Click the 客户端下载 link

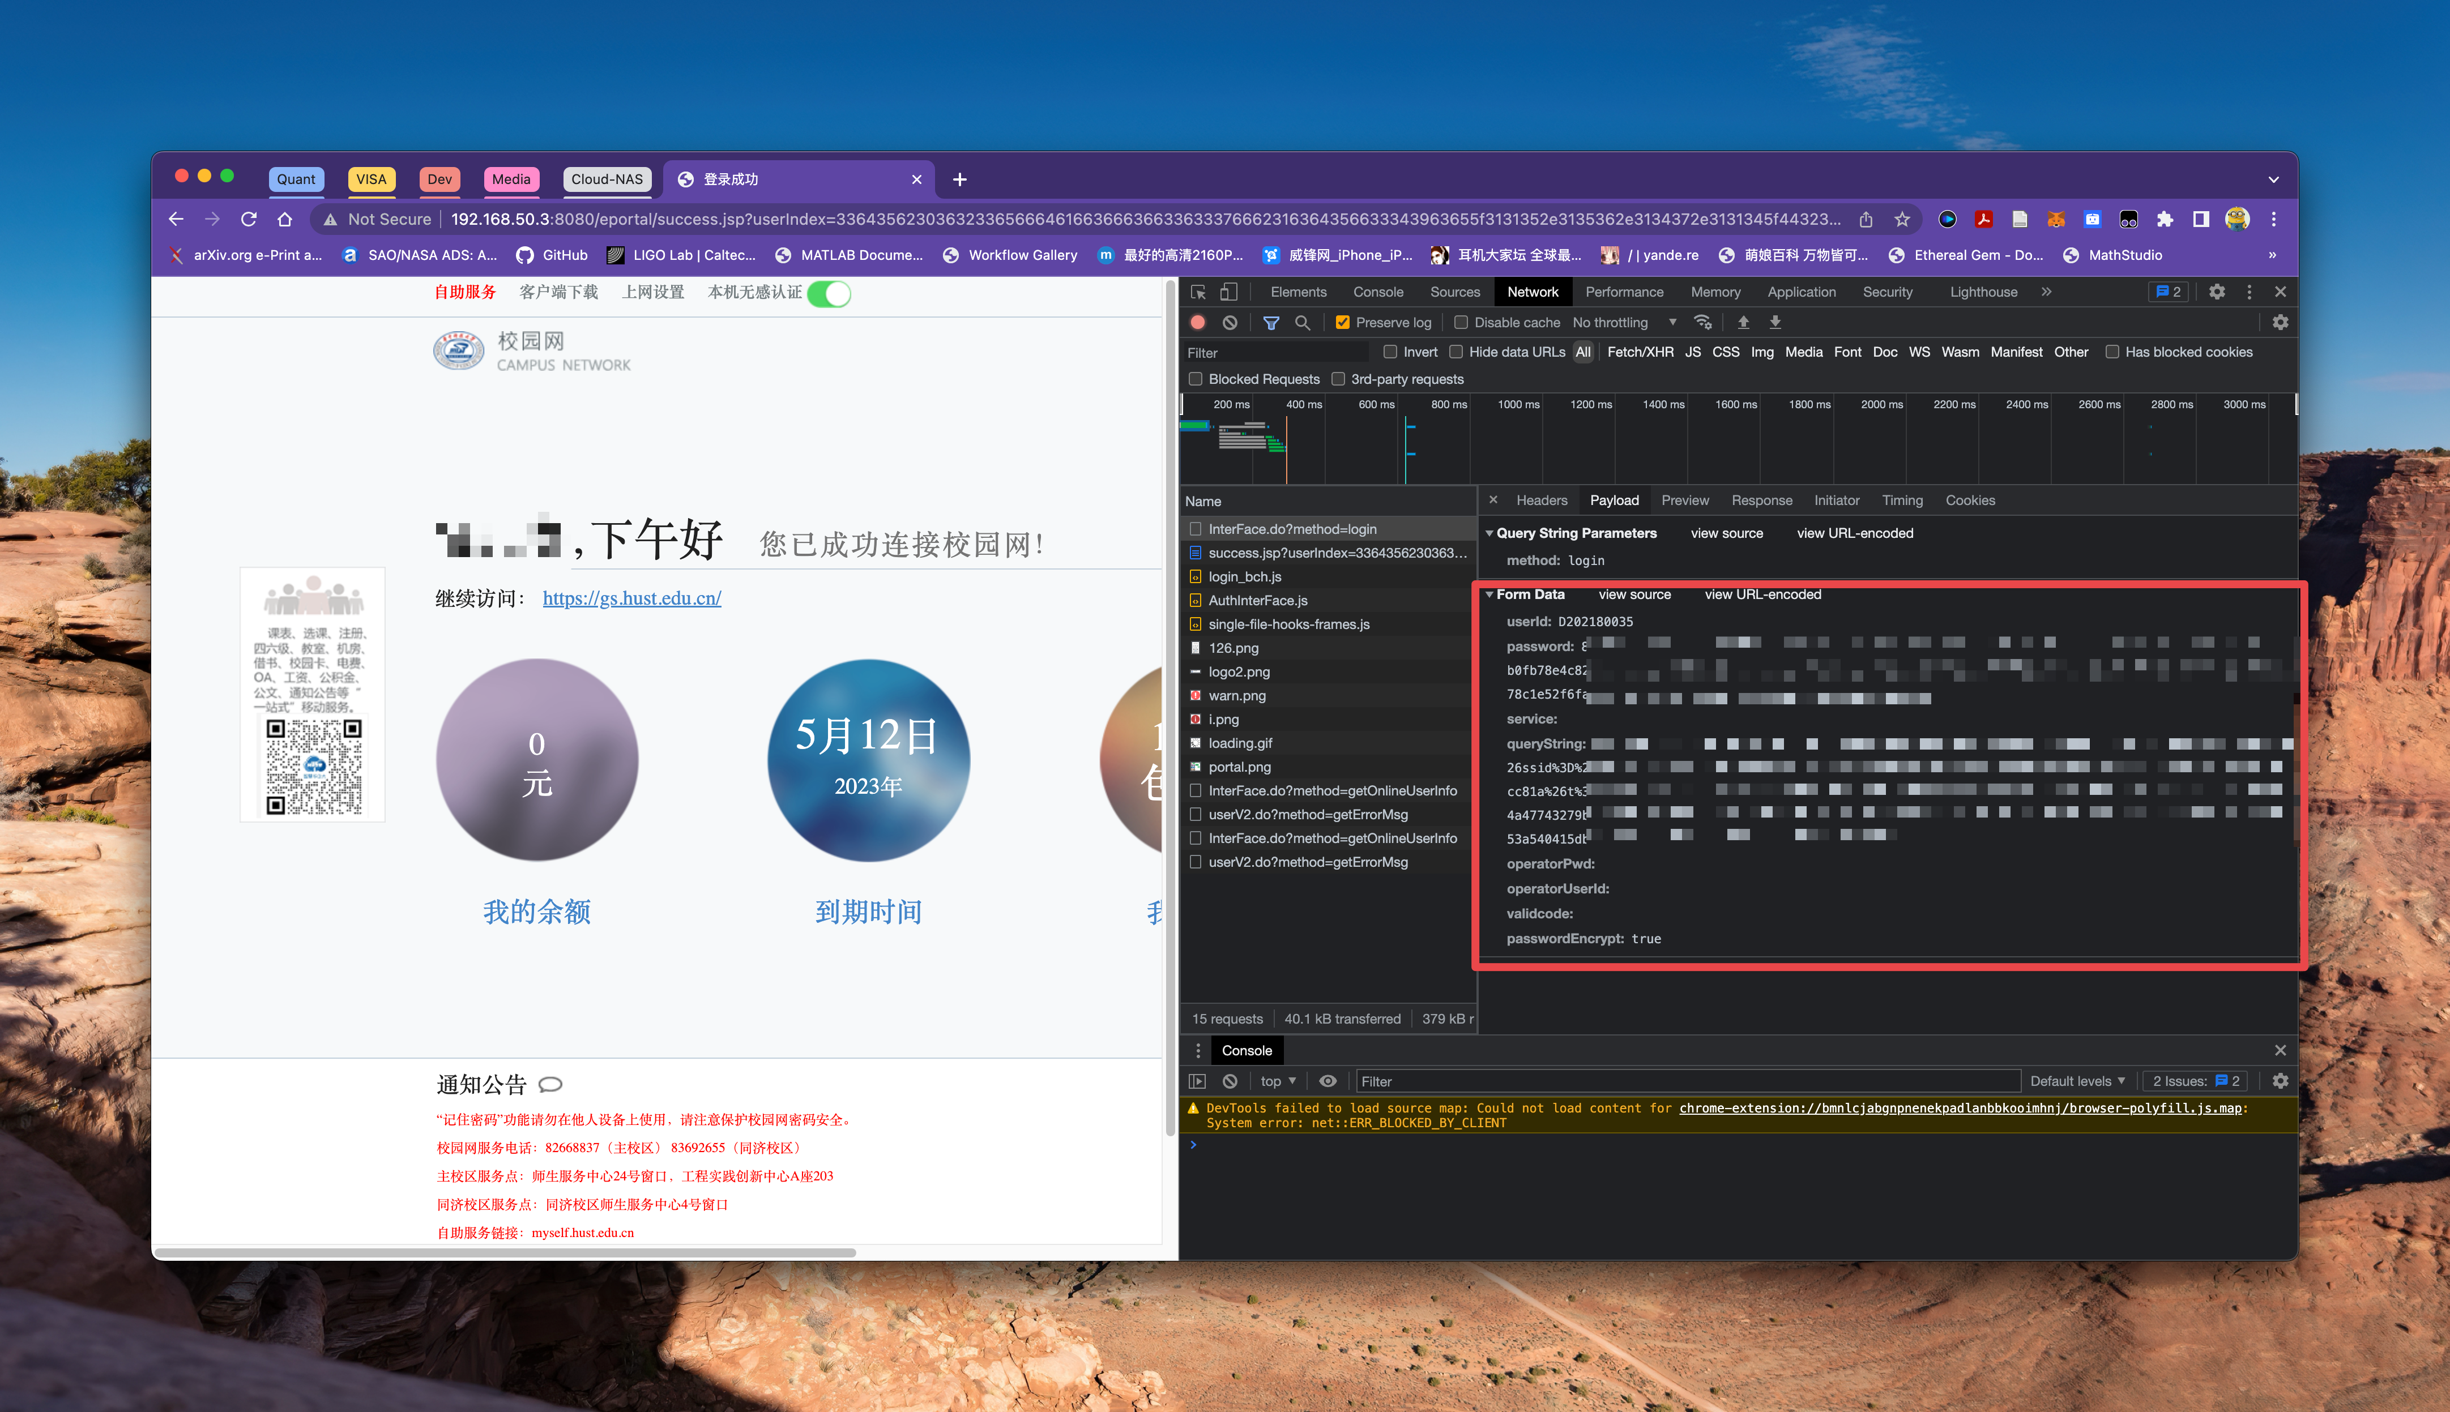click(x=558, y=292)
